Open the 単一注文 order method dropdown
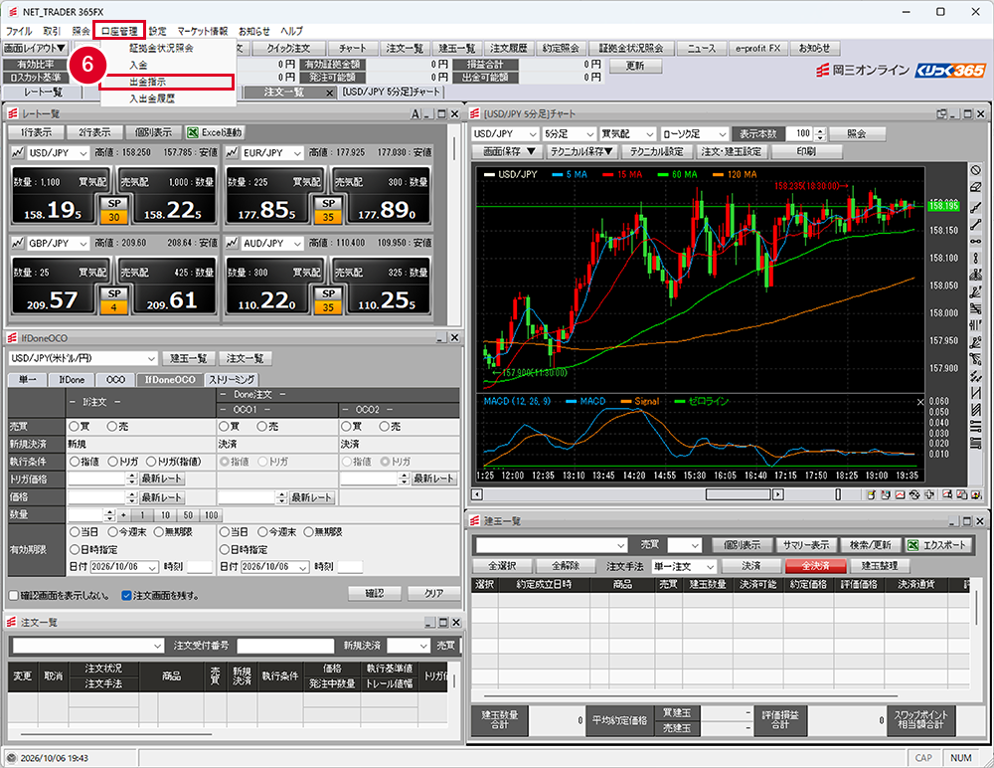 685,566
